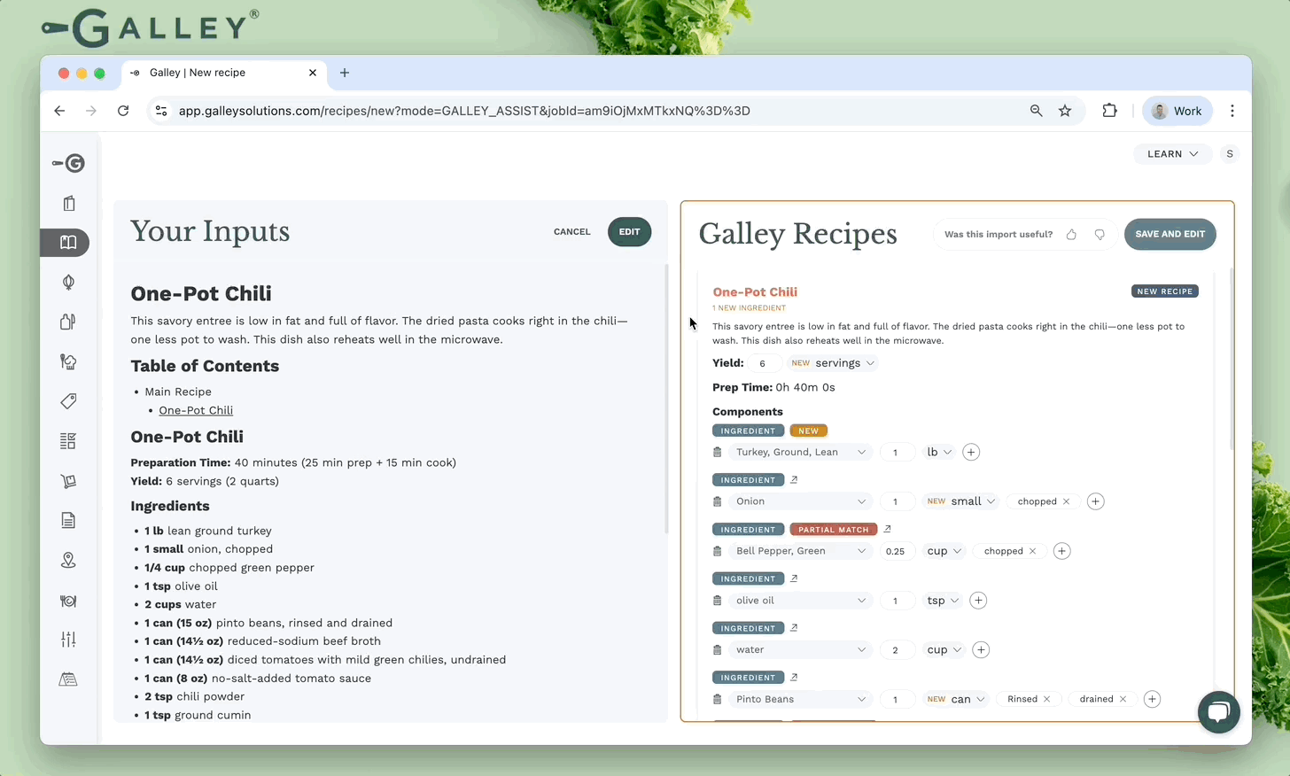Open the plate and fork icon in sidebar
Viewport: 1290px width, 776px height.
tap(68, 601)
